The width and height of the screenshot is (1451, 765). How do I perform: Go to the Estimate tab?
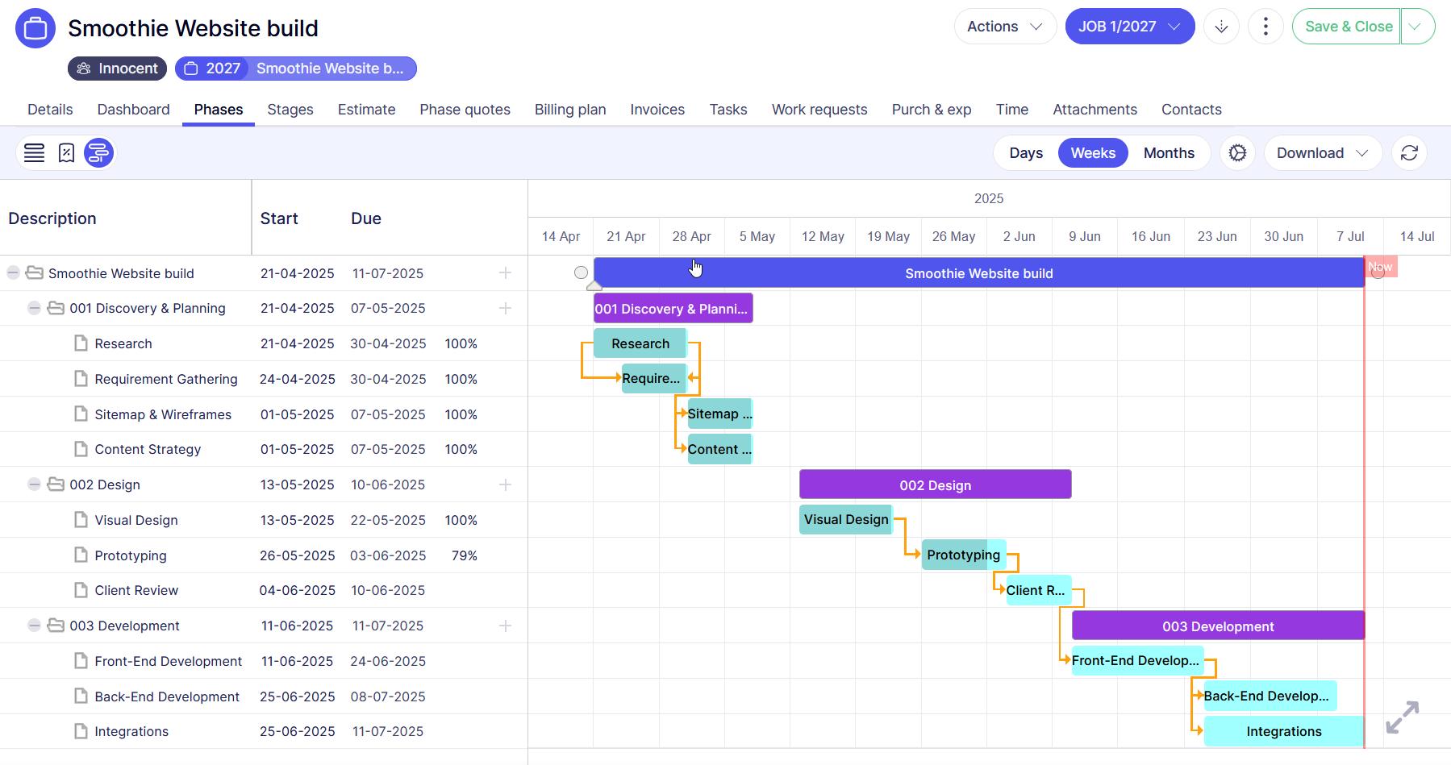point(366,110)
